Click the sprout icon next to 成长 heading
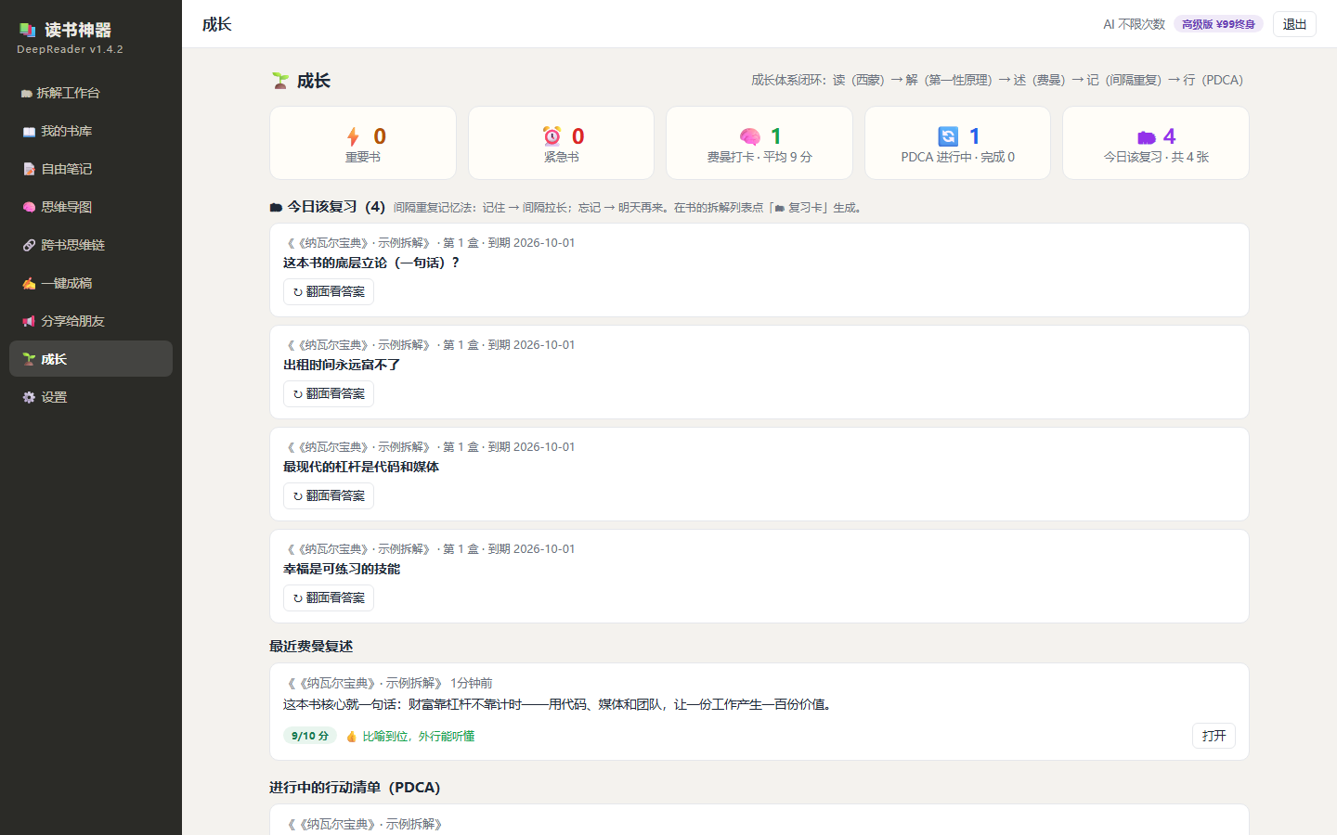The image size is (1337, 835). [x=280, y=81]
